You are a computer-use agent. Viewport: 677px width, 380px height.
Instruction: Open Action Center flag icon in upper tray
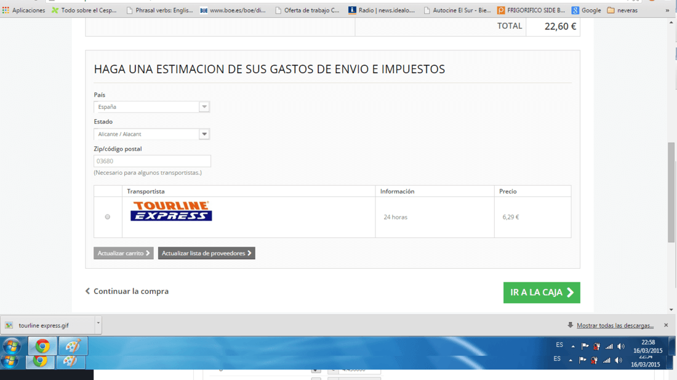pyautogui.click(x=585, y=346)
